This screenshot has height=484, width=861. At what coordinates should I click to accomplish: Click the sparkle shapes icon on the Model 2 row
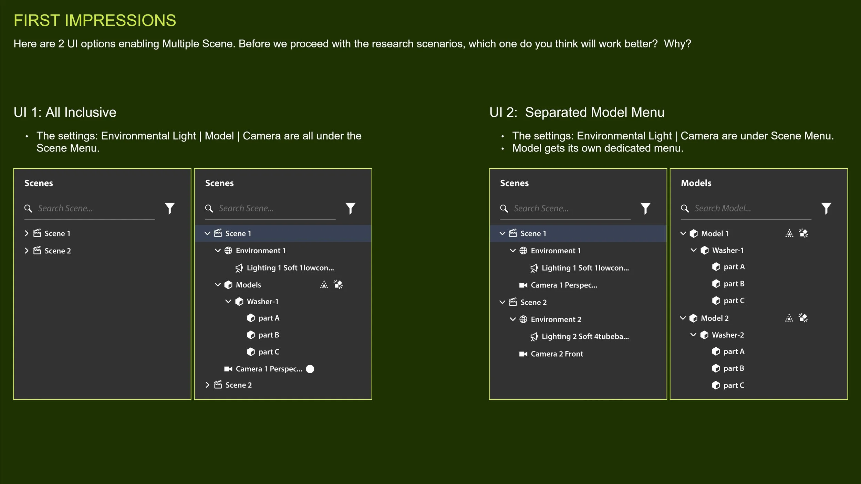pos(803,318)
